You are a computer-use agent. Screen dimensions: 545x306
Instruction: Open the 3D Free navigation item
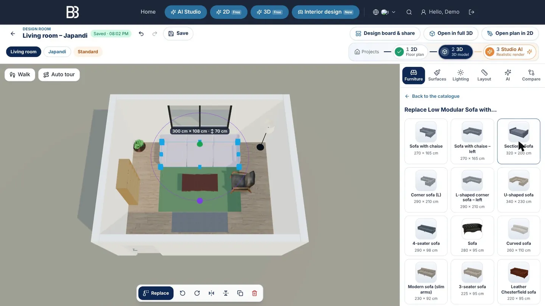(x=269, y=12)
